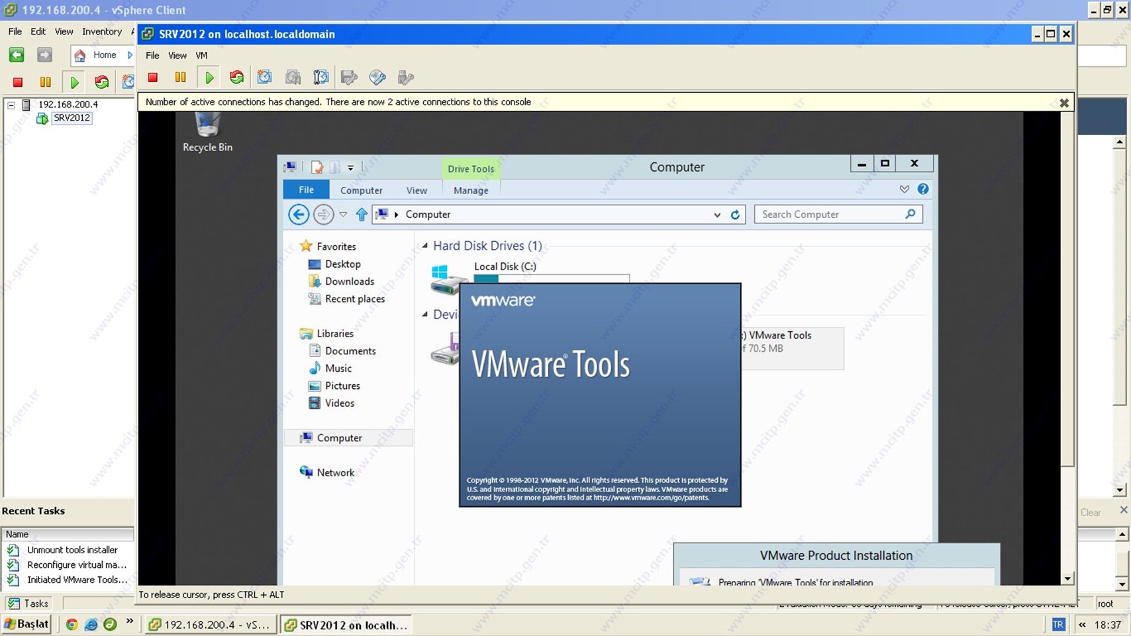Viewport: 1131px width, 636px height.
Task: Collapse the 192.168.200.4 host node
Action: pos(11,105)
